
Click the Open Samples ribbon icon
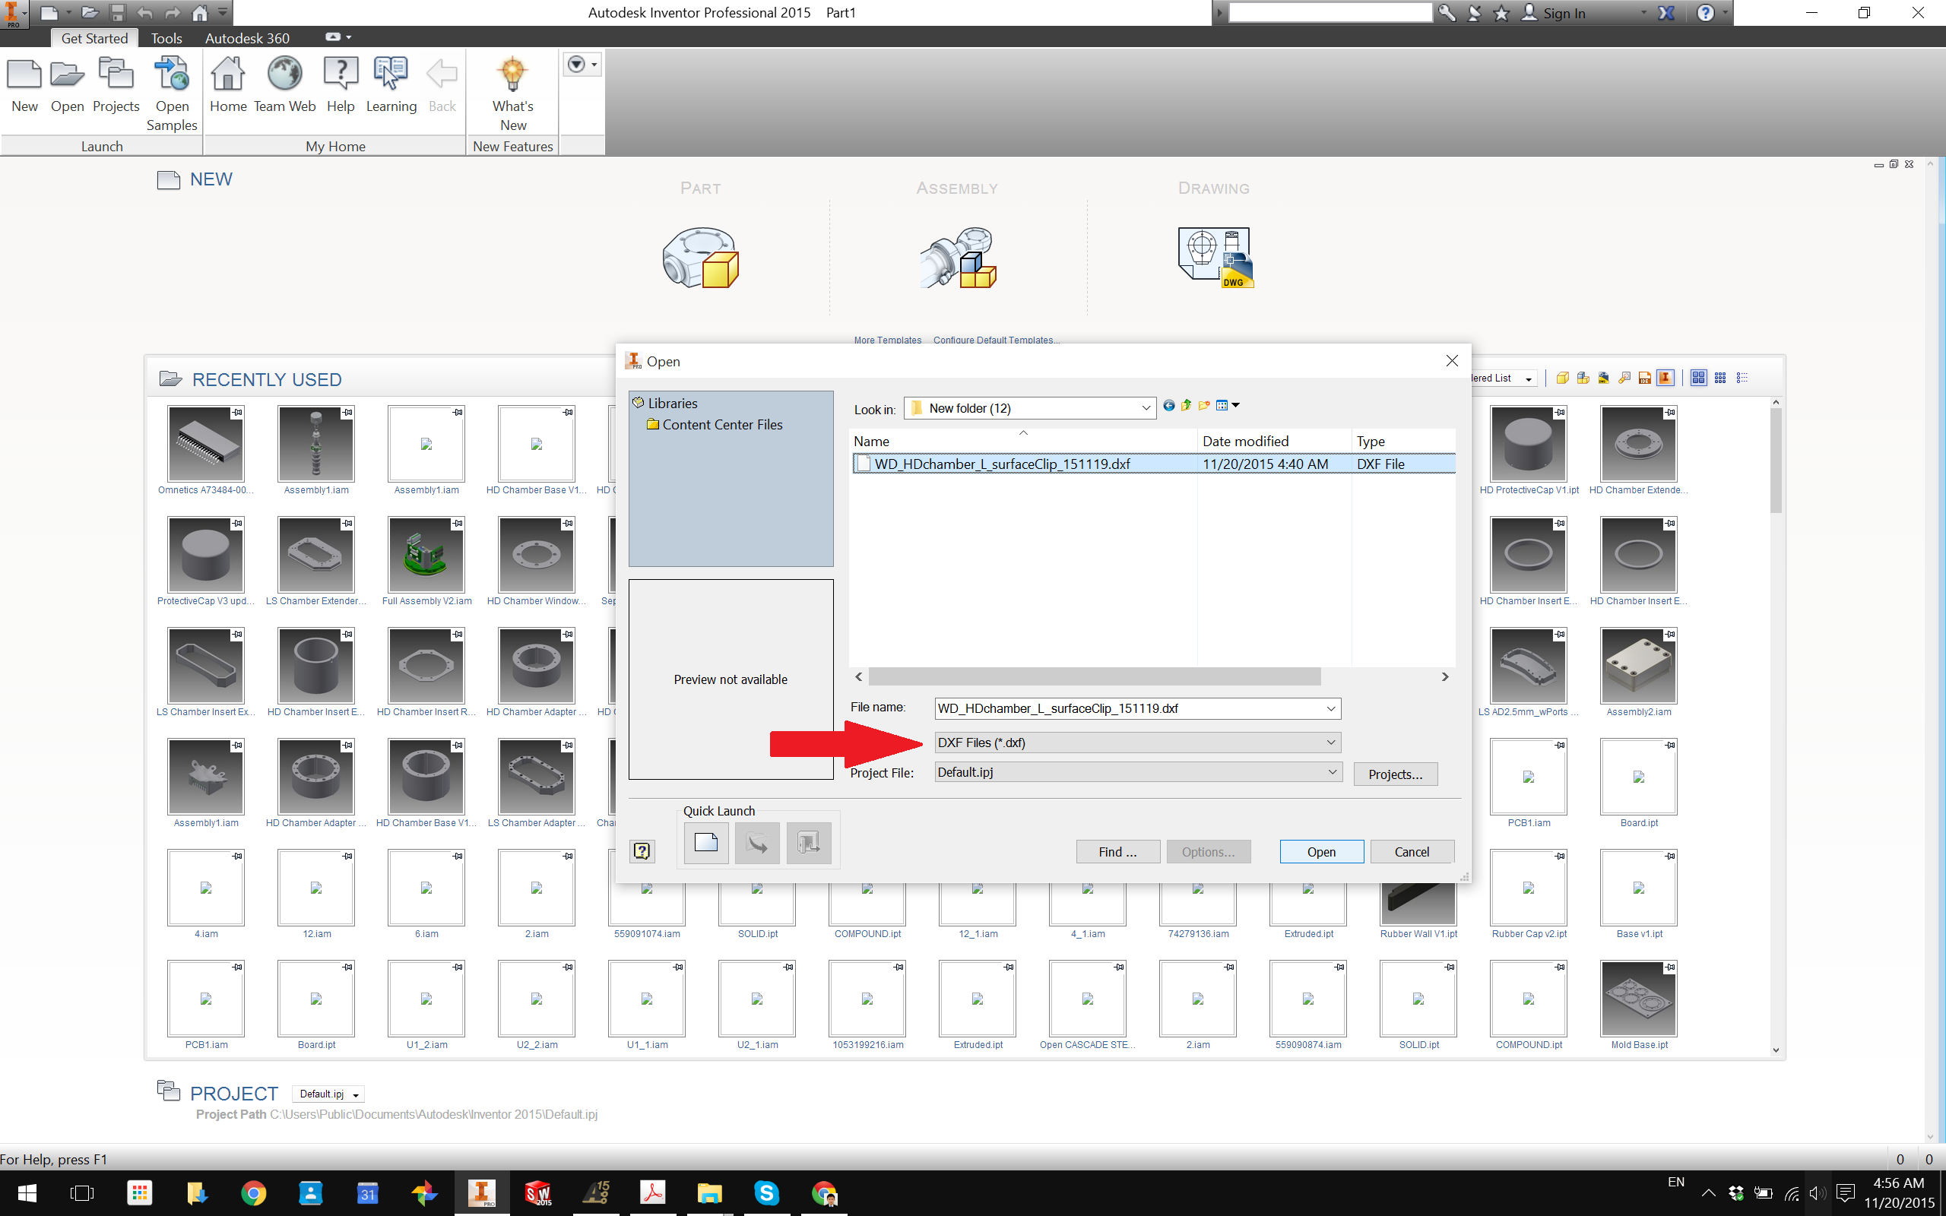171,74
